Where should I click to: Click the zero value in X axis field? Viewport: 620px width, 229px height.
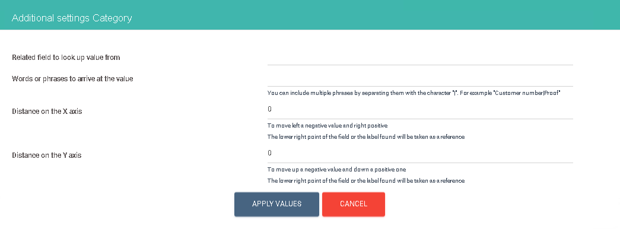(x=270, y=109)
